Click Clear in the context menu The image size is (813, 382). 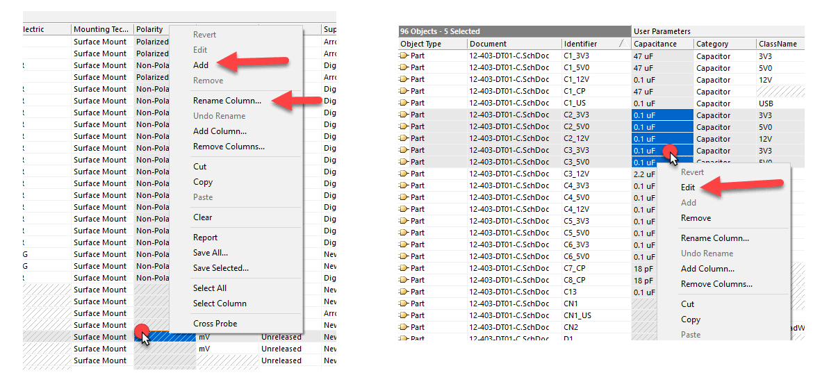(x=202, y=217)
